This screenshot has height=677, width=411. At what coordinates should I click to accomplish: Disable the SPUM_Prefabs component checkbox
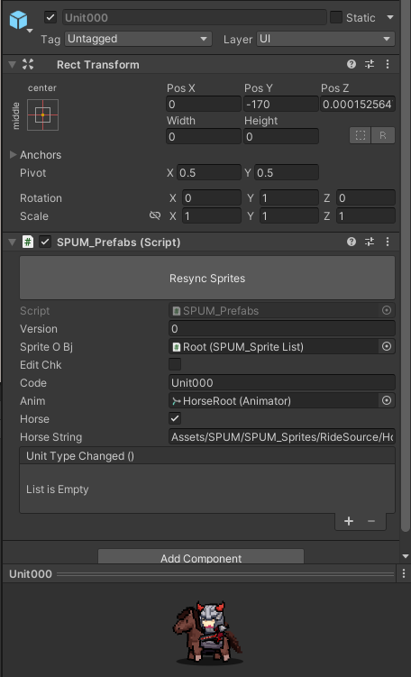pos(45,242)
